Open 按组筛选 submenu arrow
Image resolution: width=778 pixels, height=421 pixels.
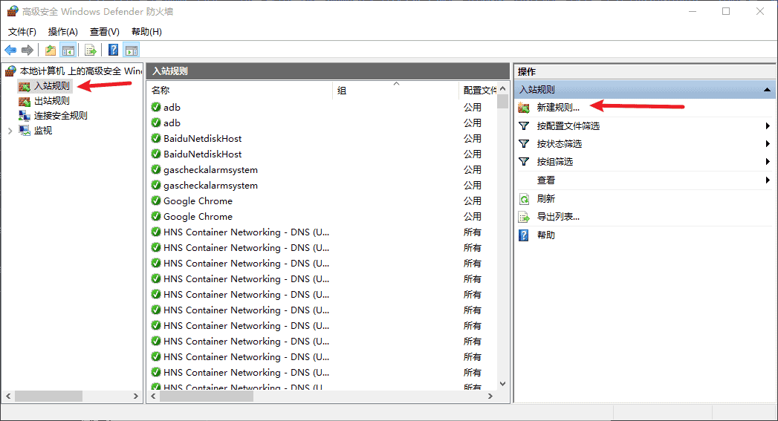[x=768, y=162]
